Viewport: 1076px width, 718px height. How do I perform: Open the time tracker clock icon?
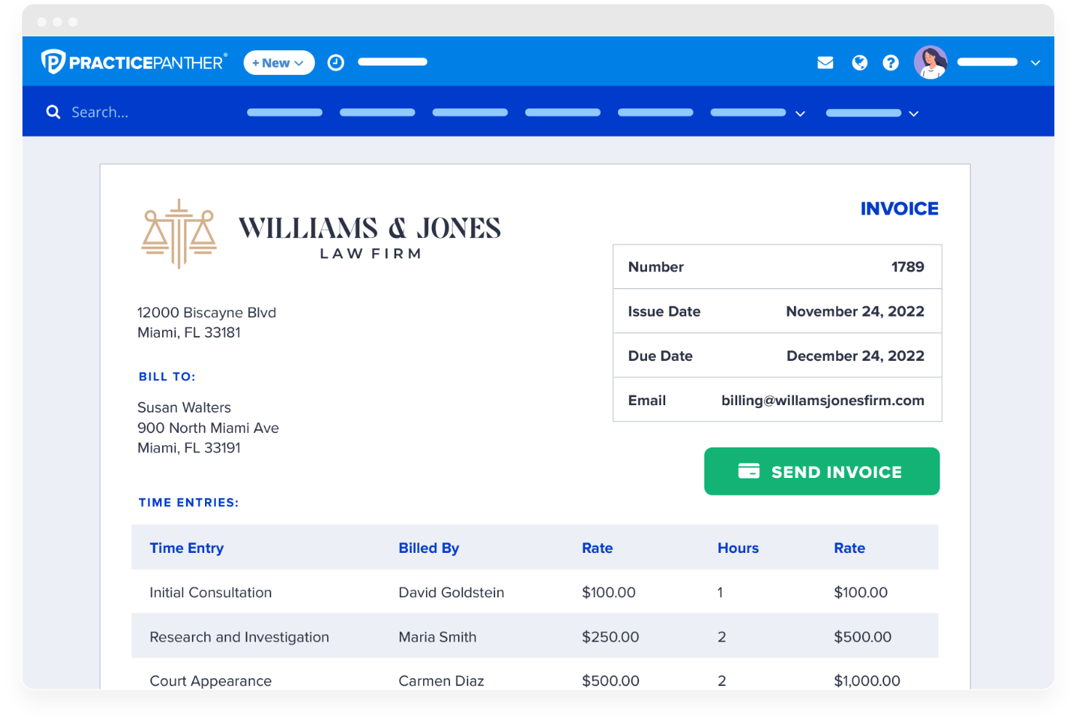[x=335, y=63]
